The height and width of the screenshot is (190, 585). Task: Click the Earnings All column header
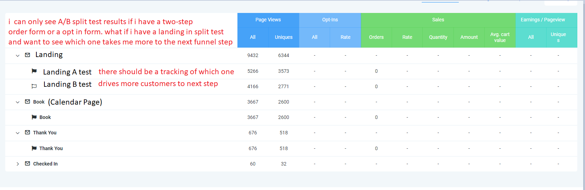click(531, 37)
